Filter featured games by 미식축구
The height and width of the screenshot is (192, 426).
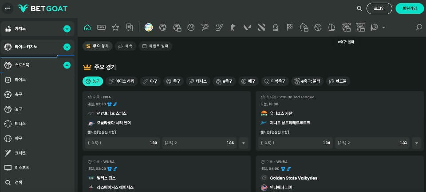[275, 81]
